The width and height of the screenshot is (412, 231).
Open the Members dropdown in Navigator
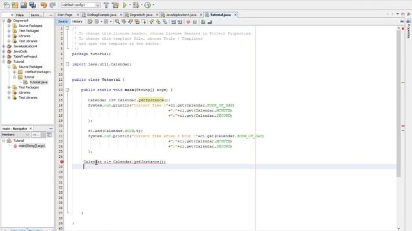coord(15,135)
